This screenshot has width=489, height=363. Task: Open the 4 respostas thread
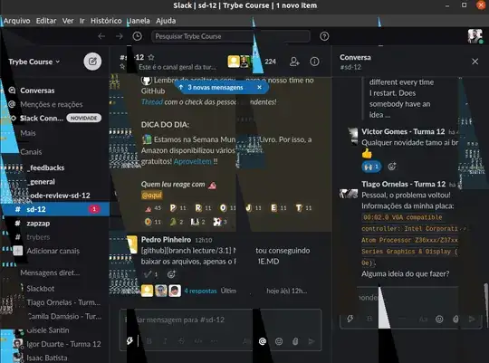click(200, 291)
